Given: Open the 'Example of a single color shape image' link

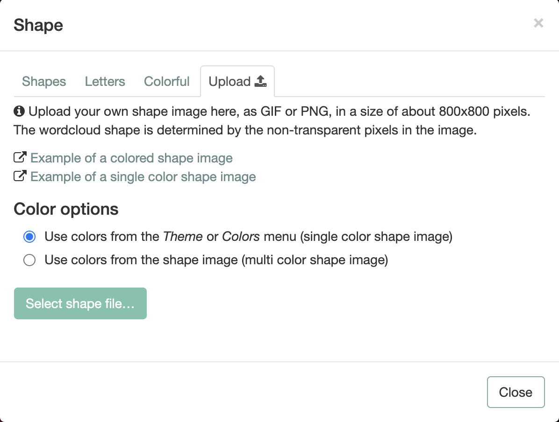Looking at the screenshot, I should point(143,176).
